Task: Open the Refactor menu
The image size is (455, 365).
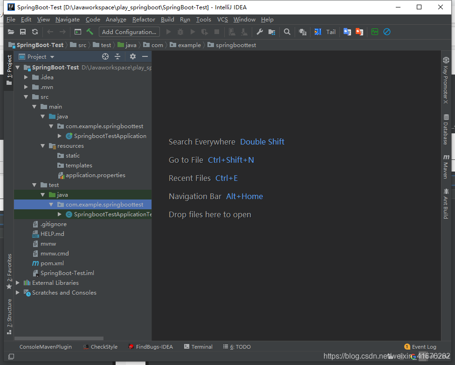Action: click(144, 20)
